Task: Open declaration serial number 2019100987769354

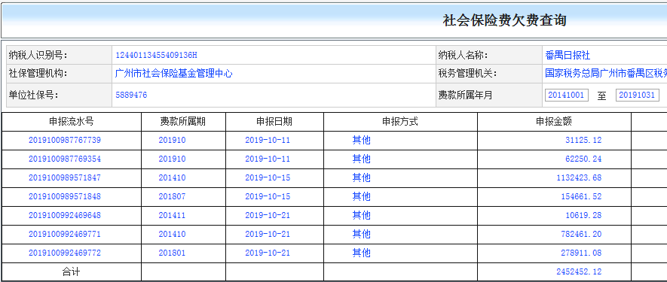Action: click(65, 159)
